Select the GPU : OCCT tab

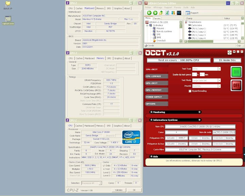click(157, 83)
